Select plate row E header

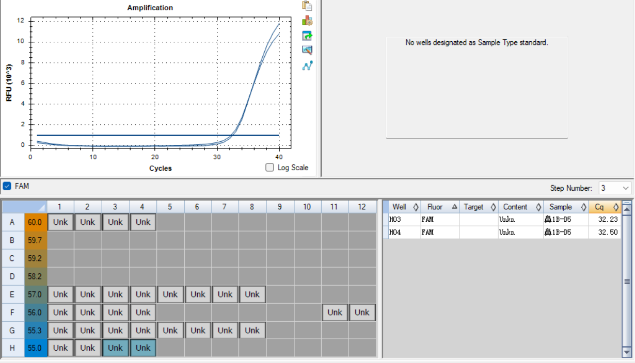point(13,294)
